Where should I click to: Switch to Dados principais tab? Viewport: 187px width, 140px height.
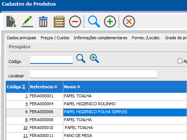click(x=22, y=38)
